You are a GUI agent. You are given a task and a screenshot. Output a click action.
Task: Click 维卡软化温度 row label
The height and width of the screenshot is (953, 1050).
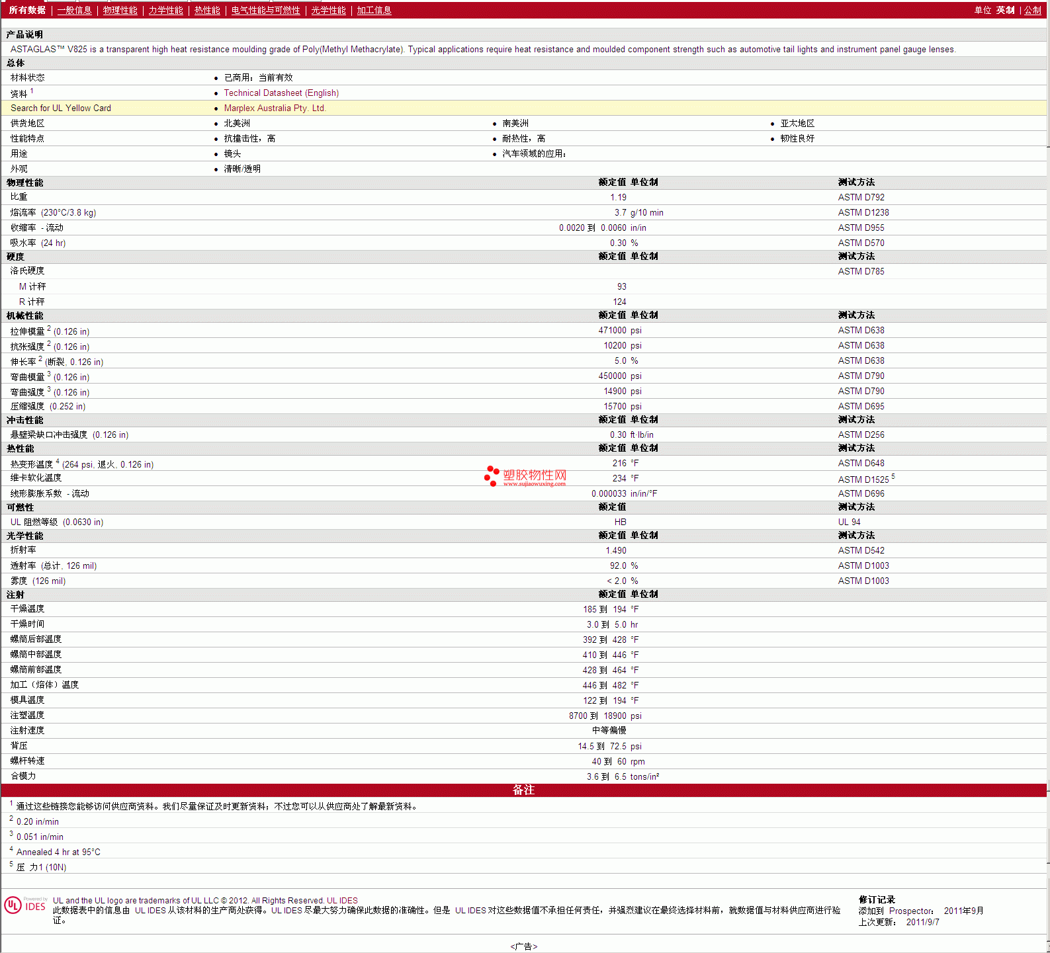[36, 477]
